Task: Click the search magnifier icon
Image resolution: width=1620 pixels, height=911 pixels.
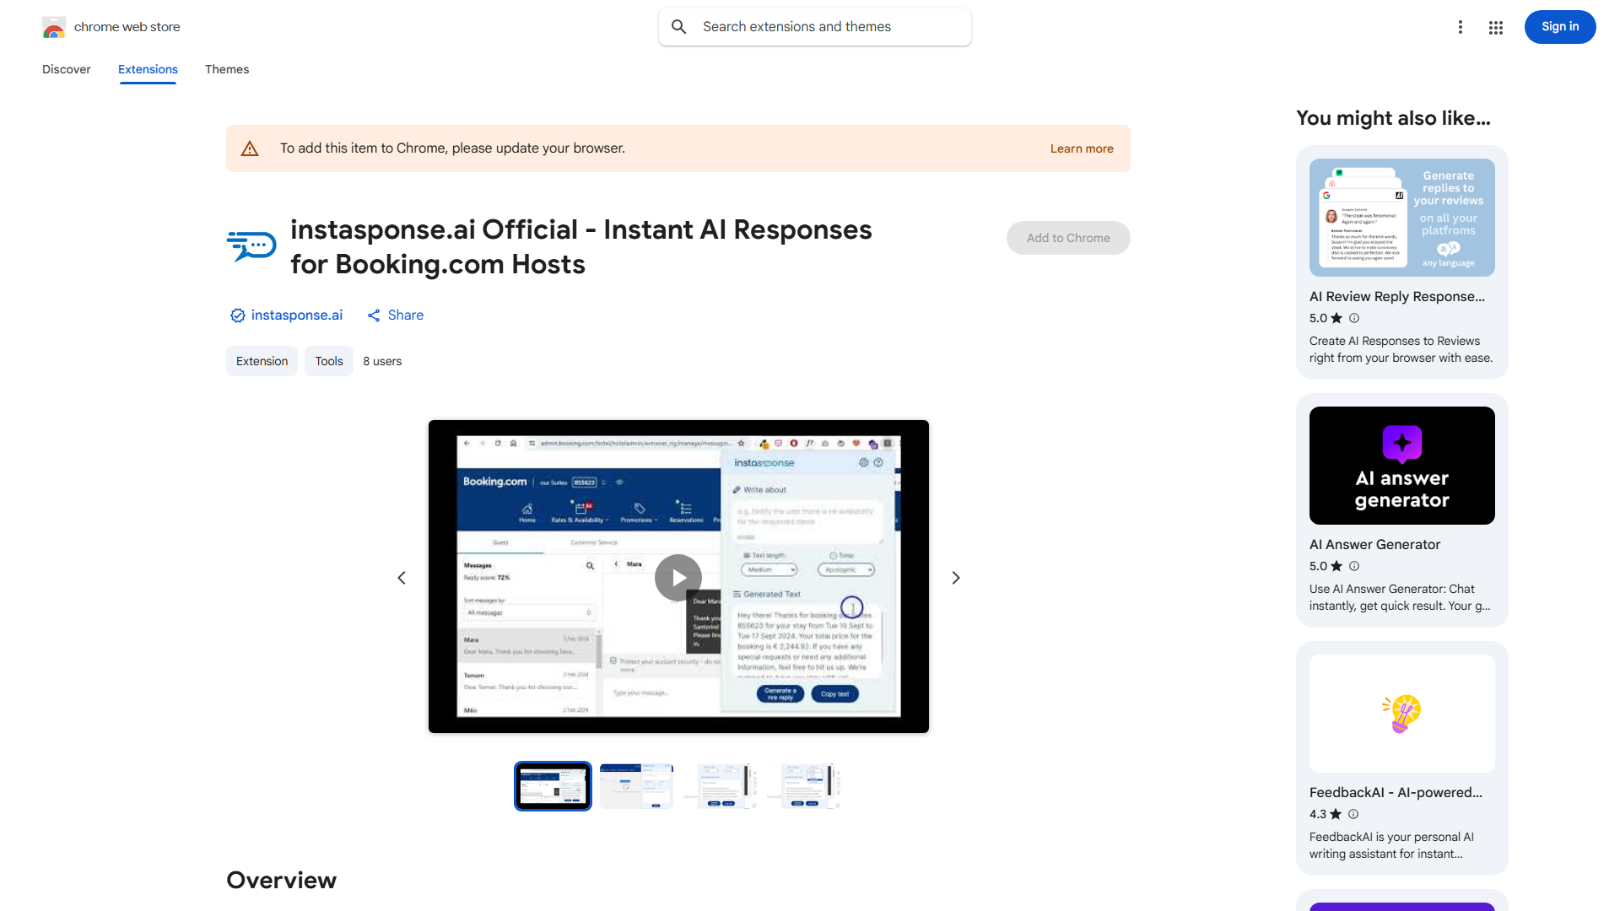Action: (x=678, y=26)
